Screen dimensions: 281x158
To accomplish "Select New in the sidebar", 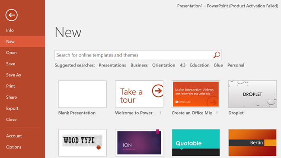I will coord(22,41).
